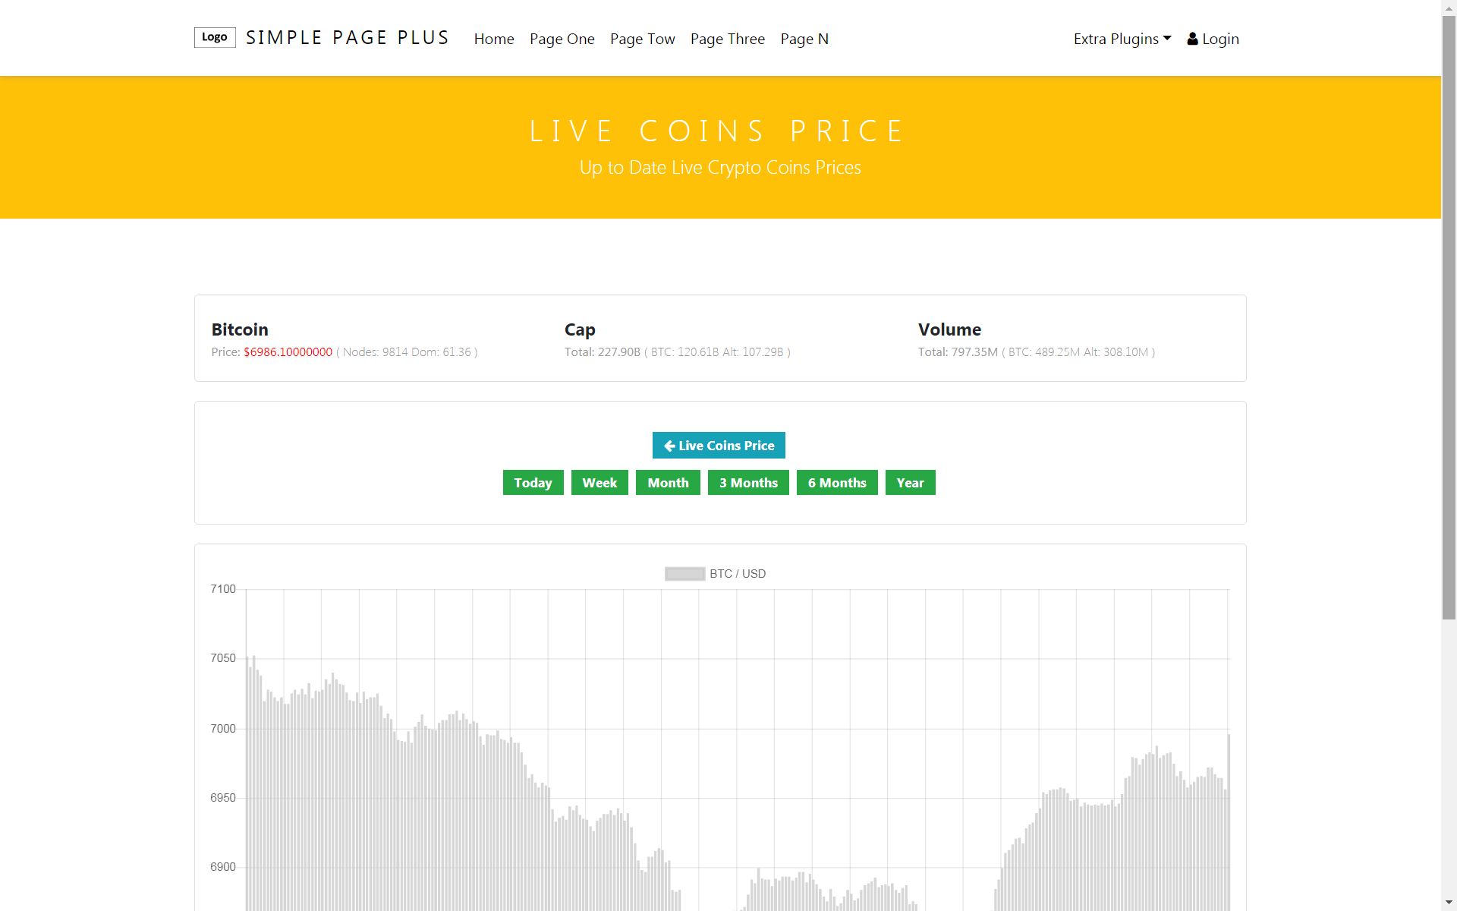1457x911 pixels.
Task: Select the Month chart range
Action: 668,483
